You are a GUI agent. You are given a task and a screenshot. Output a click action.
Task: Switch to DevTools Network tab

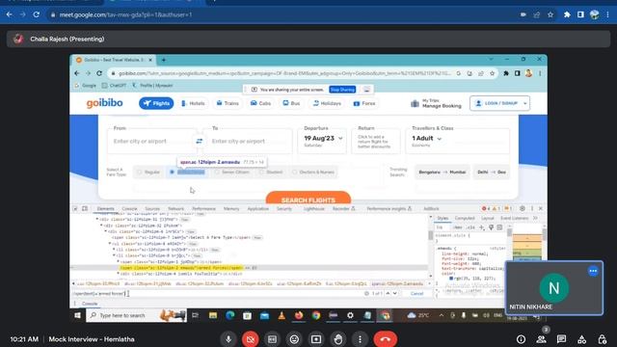point(175,208)
